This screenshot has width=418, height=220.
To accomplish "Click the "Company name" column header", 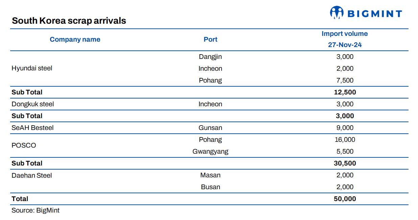I will [x=75, y=40].
